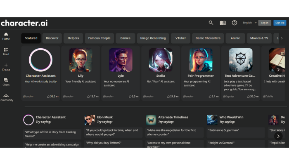
Task: Open the Game Characters tab
Action: (x=208, y=38)
